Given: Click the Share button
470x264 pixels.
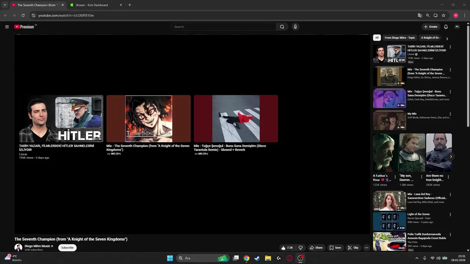Looking at the screenshot, I should (316, 248).
